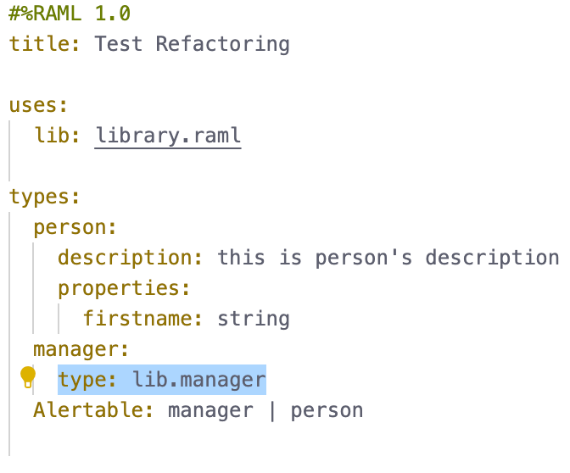Viewport: 570px width, 473px height.
Task: Click the types: keyword
Action: click(x=44, y=197)
